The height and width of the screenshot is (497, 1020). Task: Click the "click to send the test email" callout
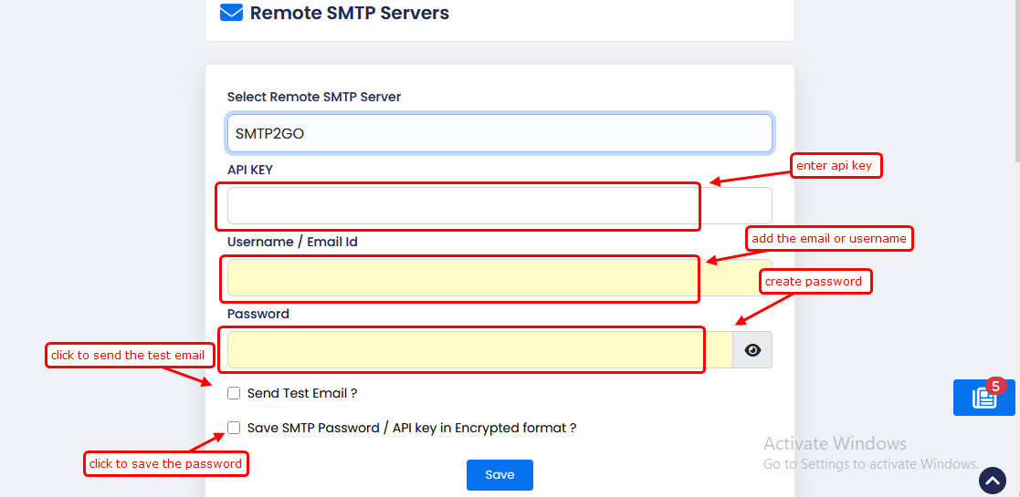coord(128,356)
